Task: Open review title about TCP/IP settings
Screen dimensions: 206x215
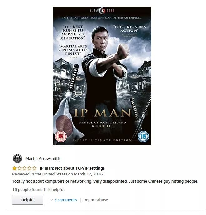Action: click(x=72, y=168)
